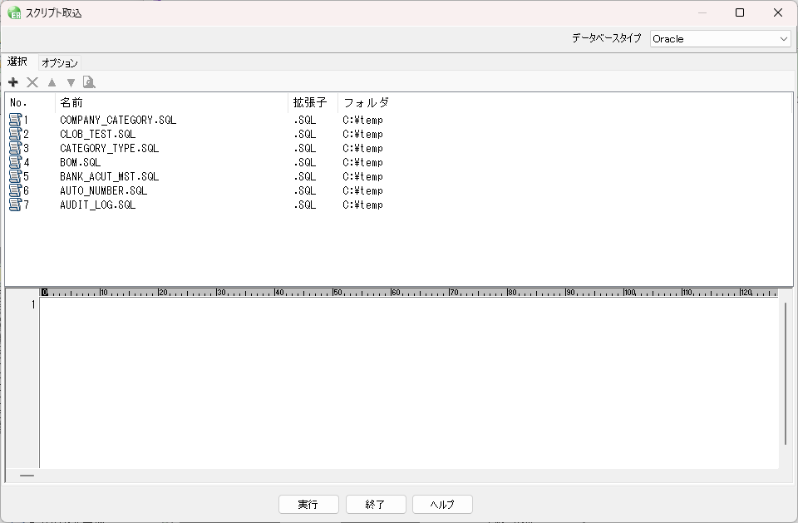Click script icon for AUTO_NUMBER.SQL row

pyautogui.click(x=15, y=190)
